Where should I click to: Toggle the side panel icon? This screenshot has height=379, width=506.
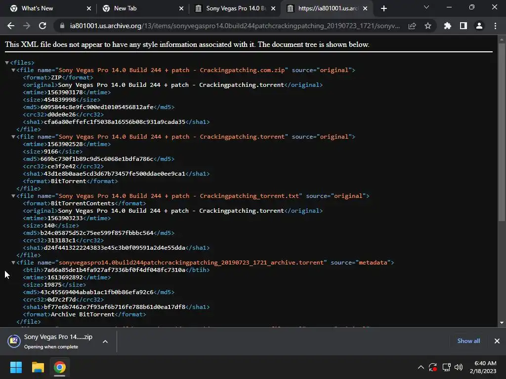464,26
